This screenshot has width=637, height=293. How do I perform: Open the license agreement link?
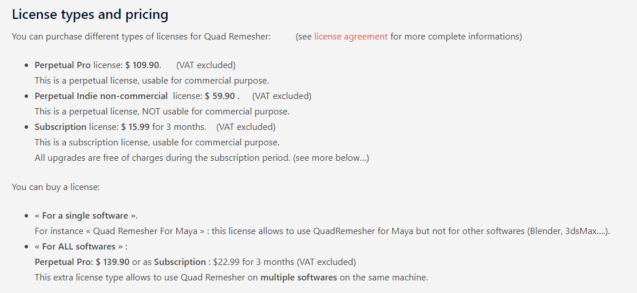(x=351, y=37)
